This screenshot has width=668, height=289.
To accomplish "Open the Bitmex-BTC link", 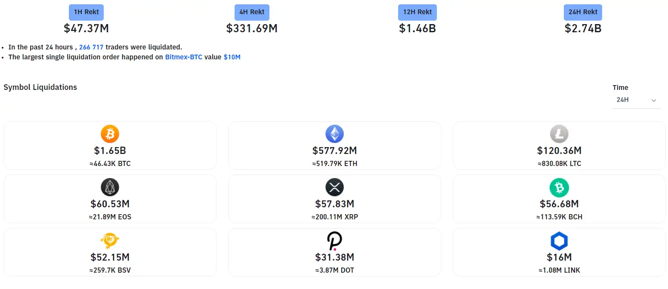I will click(x=183, y=57).
